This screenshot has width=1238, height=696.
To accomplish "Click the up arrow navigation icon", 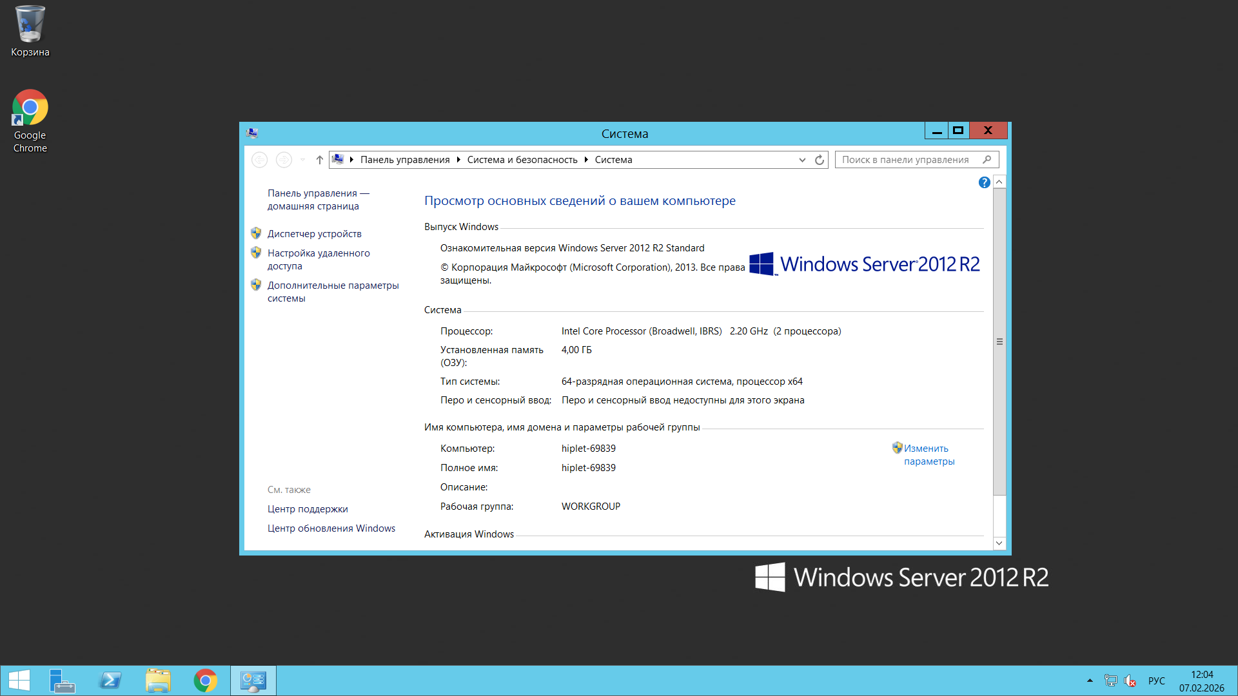I will pos(319,160).
